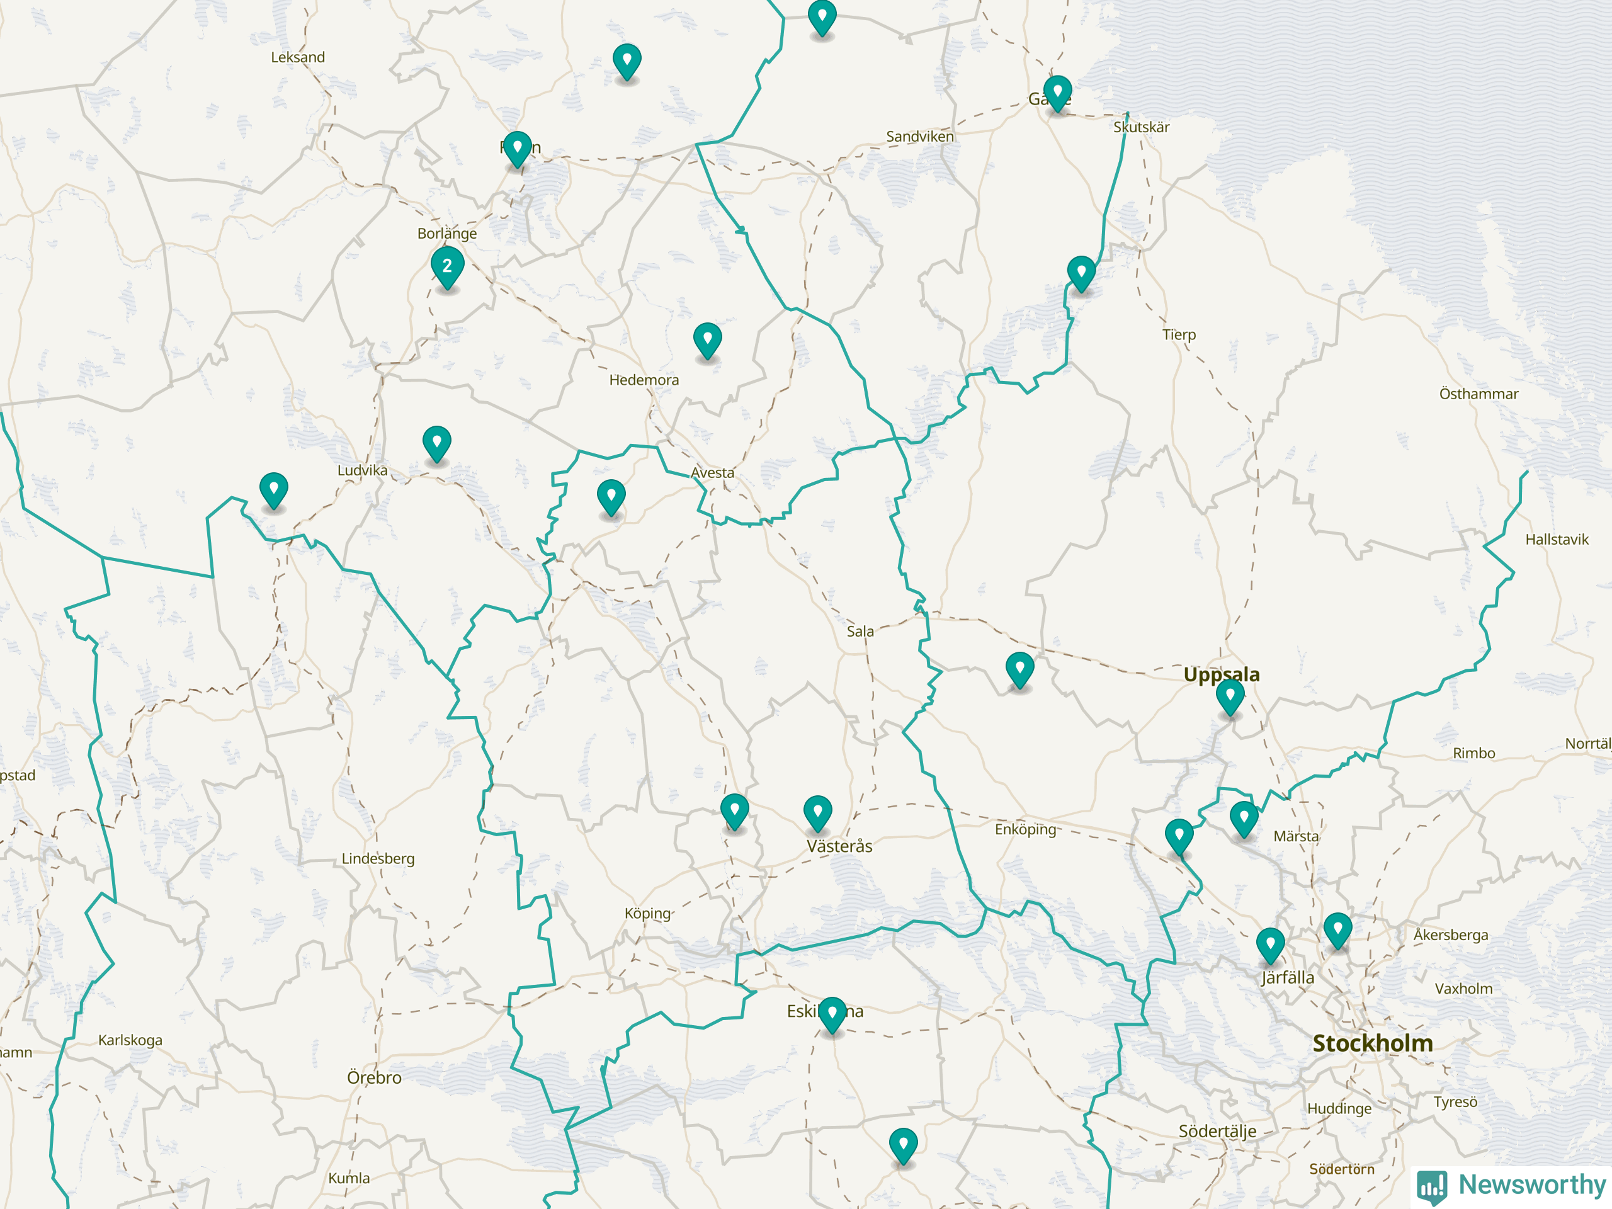
Task: Click the Stockholm city label
Action: pos(1372,1043)
